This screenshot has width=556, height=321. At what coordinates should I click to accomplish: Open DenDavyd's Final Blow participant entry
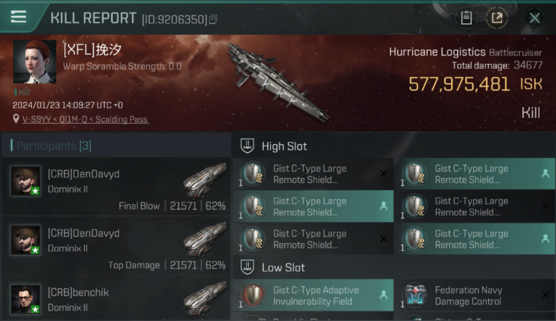(x=116, y=187)
